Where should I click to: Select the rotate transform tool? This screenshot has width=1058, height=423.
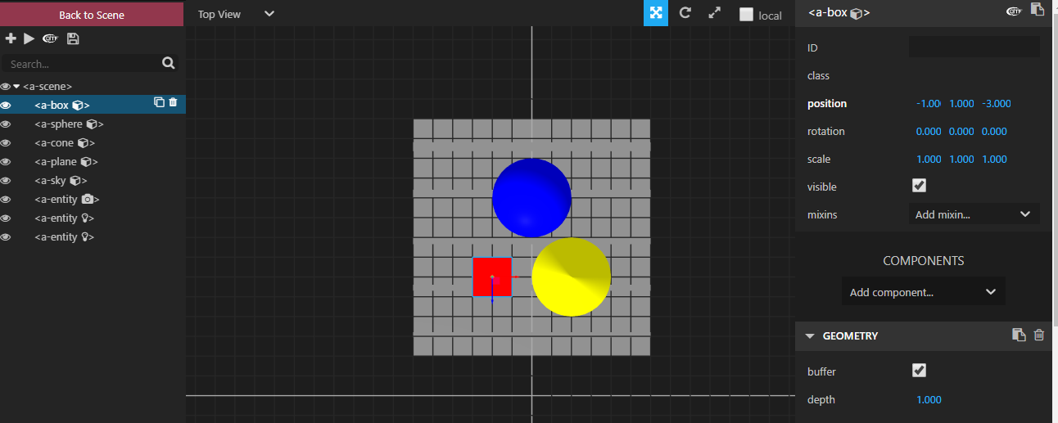pos(685,13)
